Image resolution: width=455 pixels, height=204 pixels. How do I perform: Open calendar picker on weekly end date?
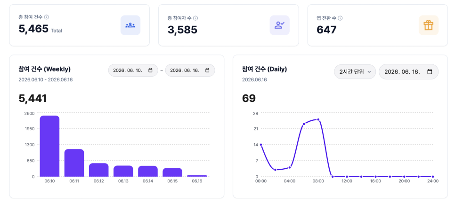tap(207, 71)
